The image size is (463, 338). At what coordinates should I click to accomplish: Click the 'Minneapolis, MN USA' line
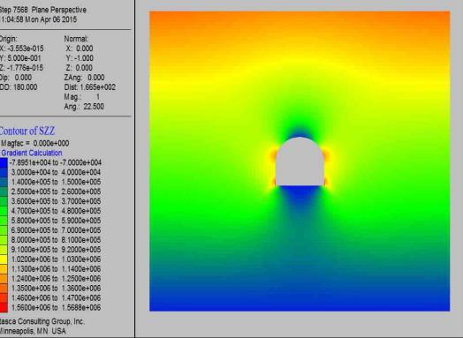[33, 331]
